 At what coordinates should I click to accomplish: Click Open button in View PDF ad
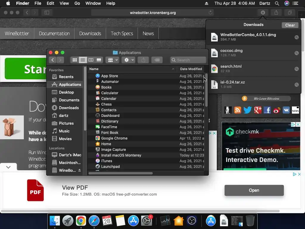tap(254, 190)
